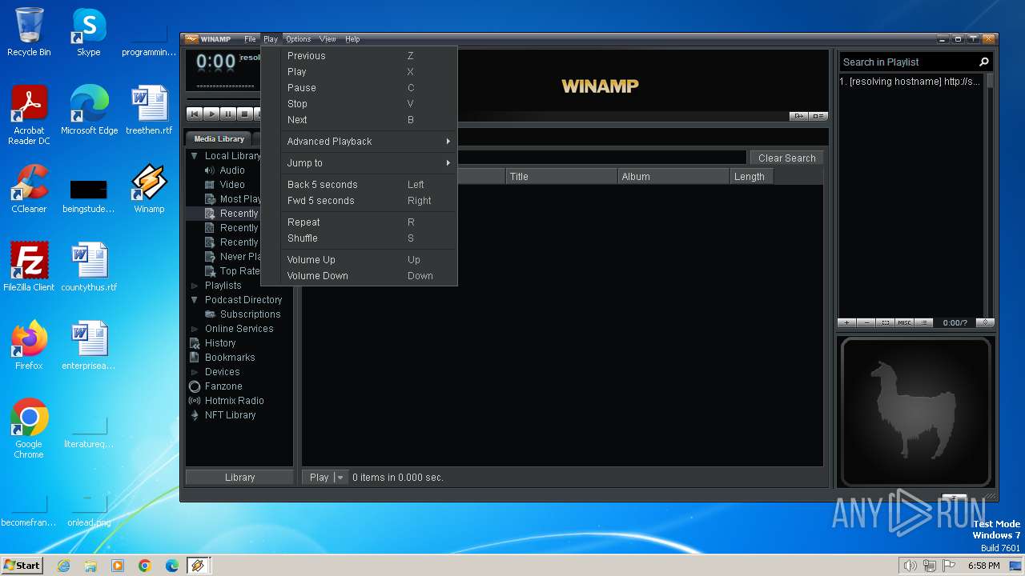
Task: Open CCleaner desktop icon
Action: tap(29, 190)
